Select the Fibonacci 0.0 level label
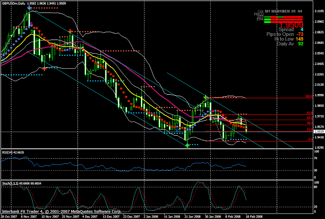This screenshot has width=325, height=219. [310, 139]
